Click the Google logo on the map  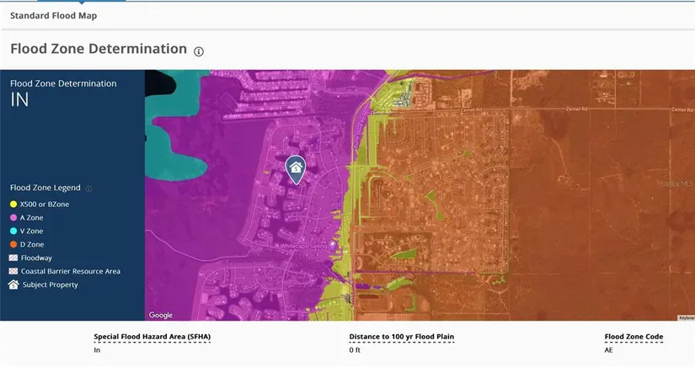click(x=160, y=315)
